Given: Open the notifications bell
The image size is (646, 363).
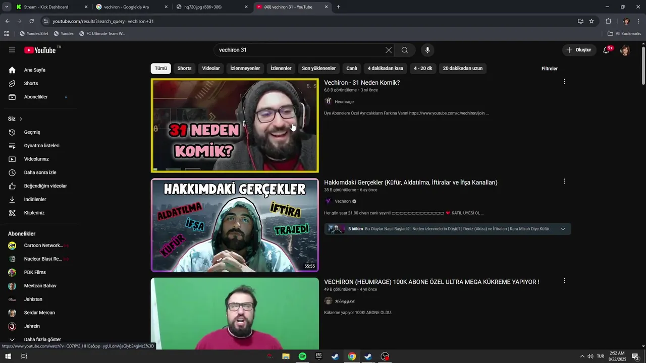Looking at the screenshot, I should coord(607,50).
